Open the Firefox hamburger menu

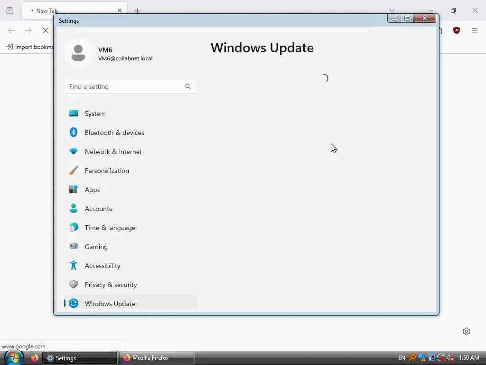pyautogui.click(x=475, y=30)
